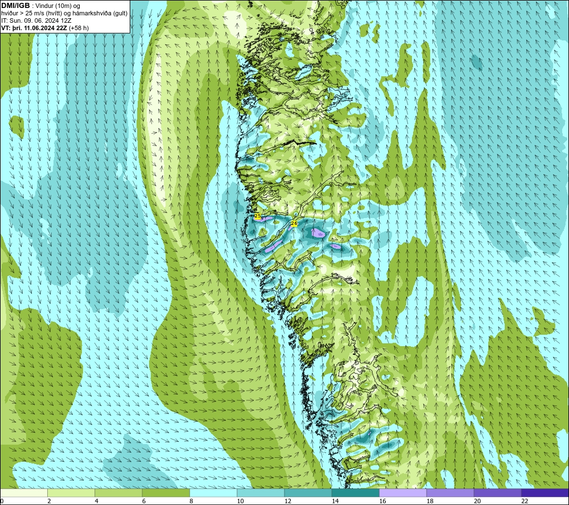Select the 6–8 m/s dark green legend swatch
Screen dimensions: 569x505
click(166, 492)
